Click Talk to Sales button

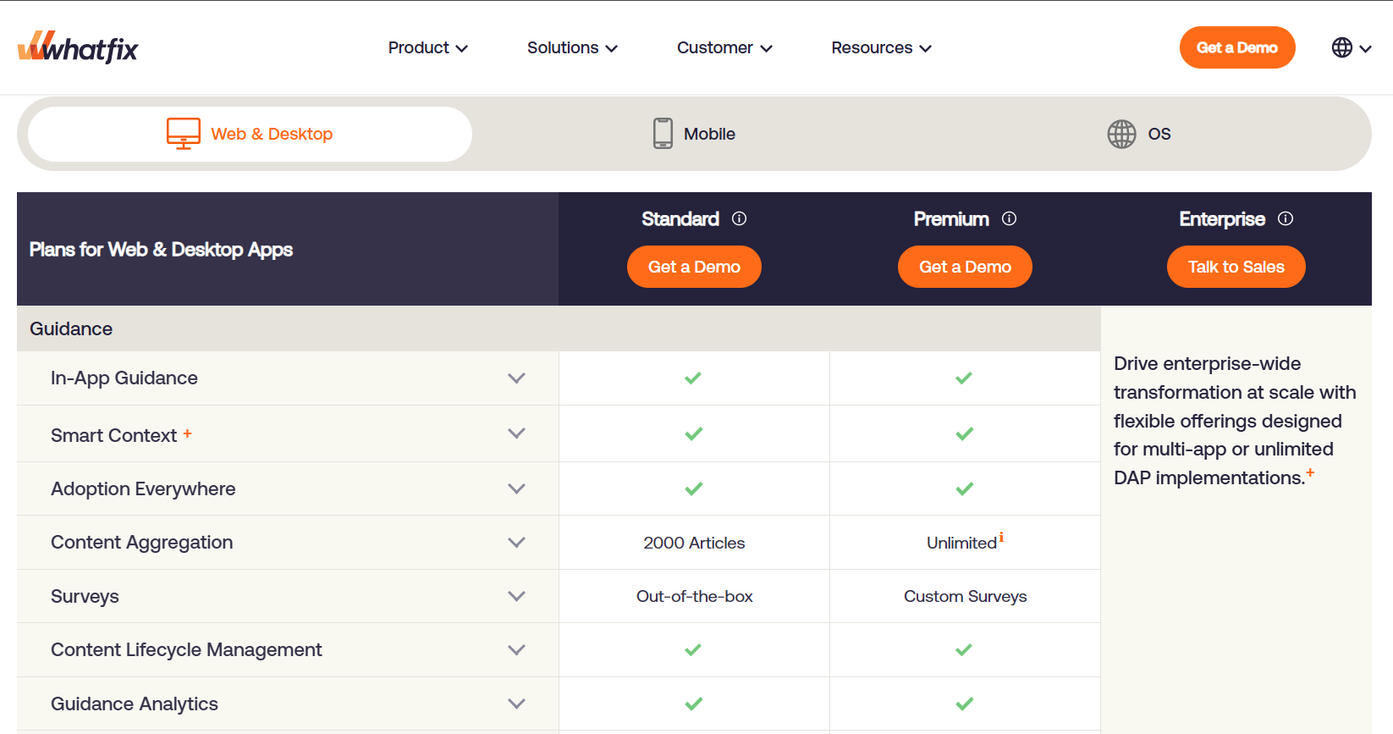(x=1236, y=267)
